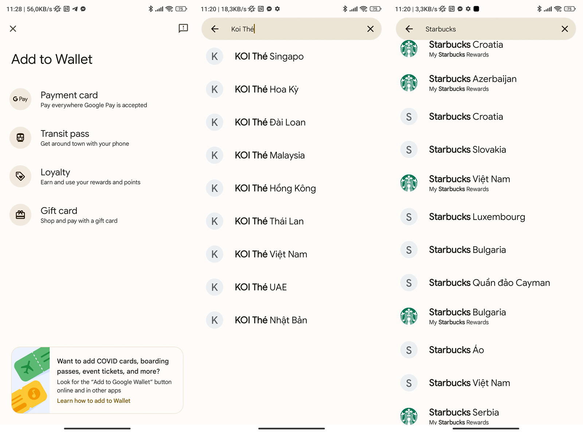583x432 pixels.
Task: Choose KOI Thé Malaysia result
Action: coord(291,155)
